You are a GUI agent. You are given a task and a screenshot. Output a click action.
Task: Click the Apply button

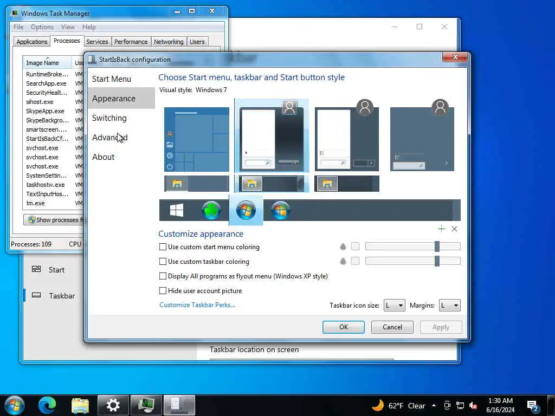click(x=441, y=327)
